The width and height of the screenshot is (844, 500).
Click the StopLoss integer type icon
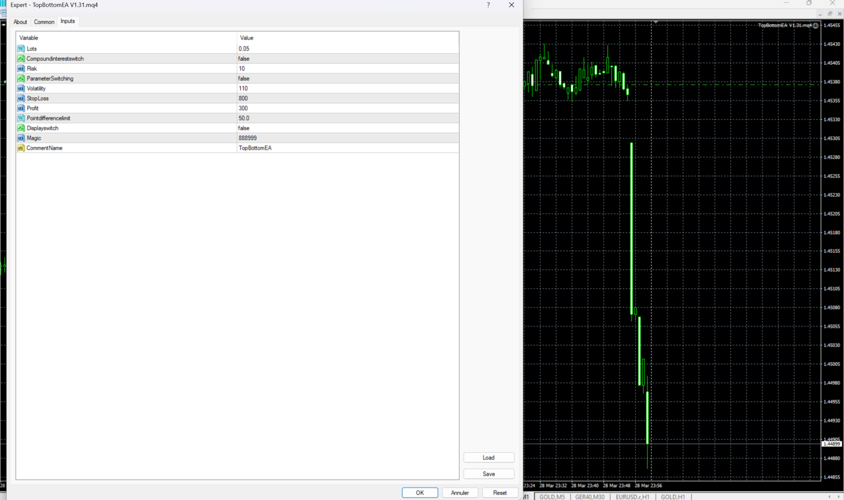pos(21,99)
